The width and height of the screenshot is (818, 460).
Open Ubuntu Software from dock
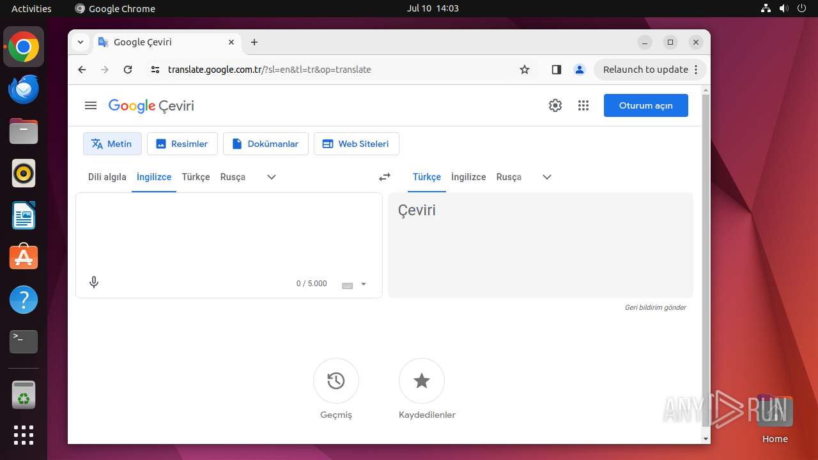(24, 257)
